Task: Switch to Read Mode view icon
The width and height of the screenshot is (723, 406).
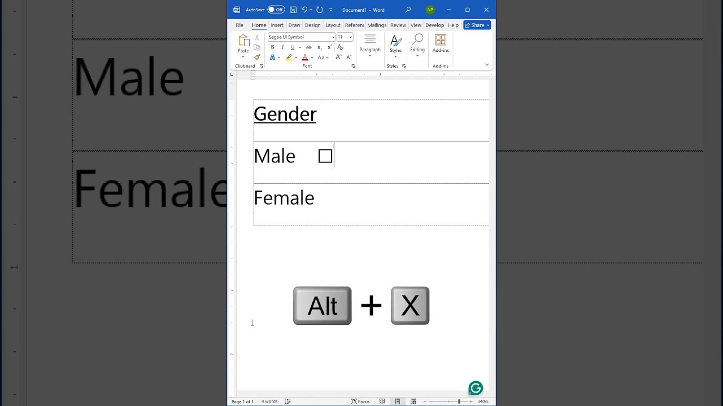Action: [x=382, y=401]
